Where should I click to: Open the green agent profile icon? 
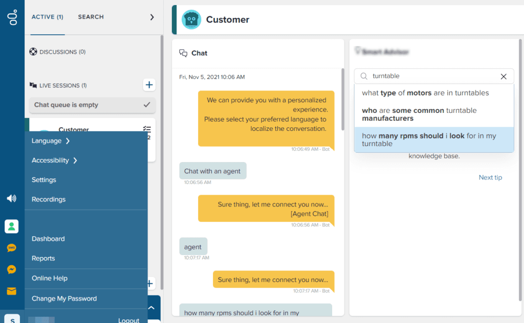click(x=11, y=226)
